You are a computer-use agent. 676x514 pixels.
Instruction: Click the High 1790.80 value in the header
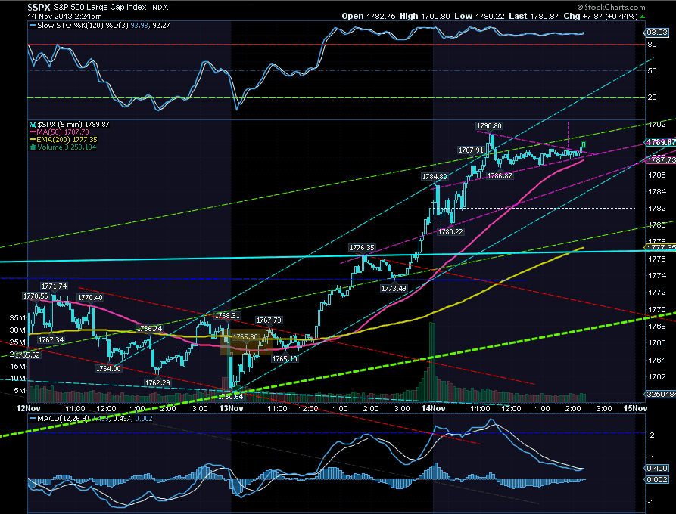425,17
